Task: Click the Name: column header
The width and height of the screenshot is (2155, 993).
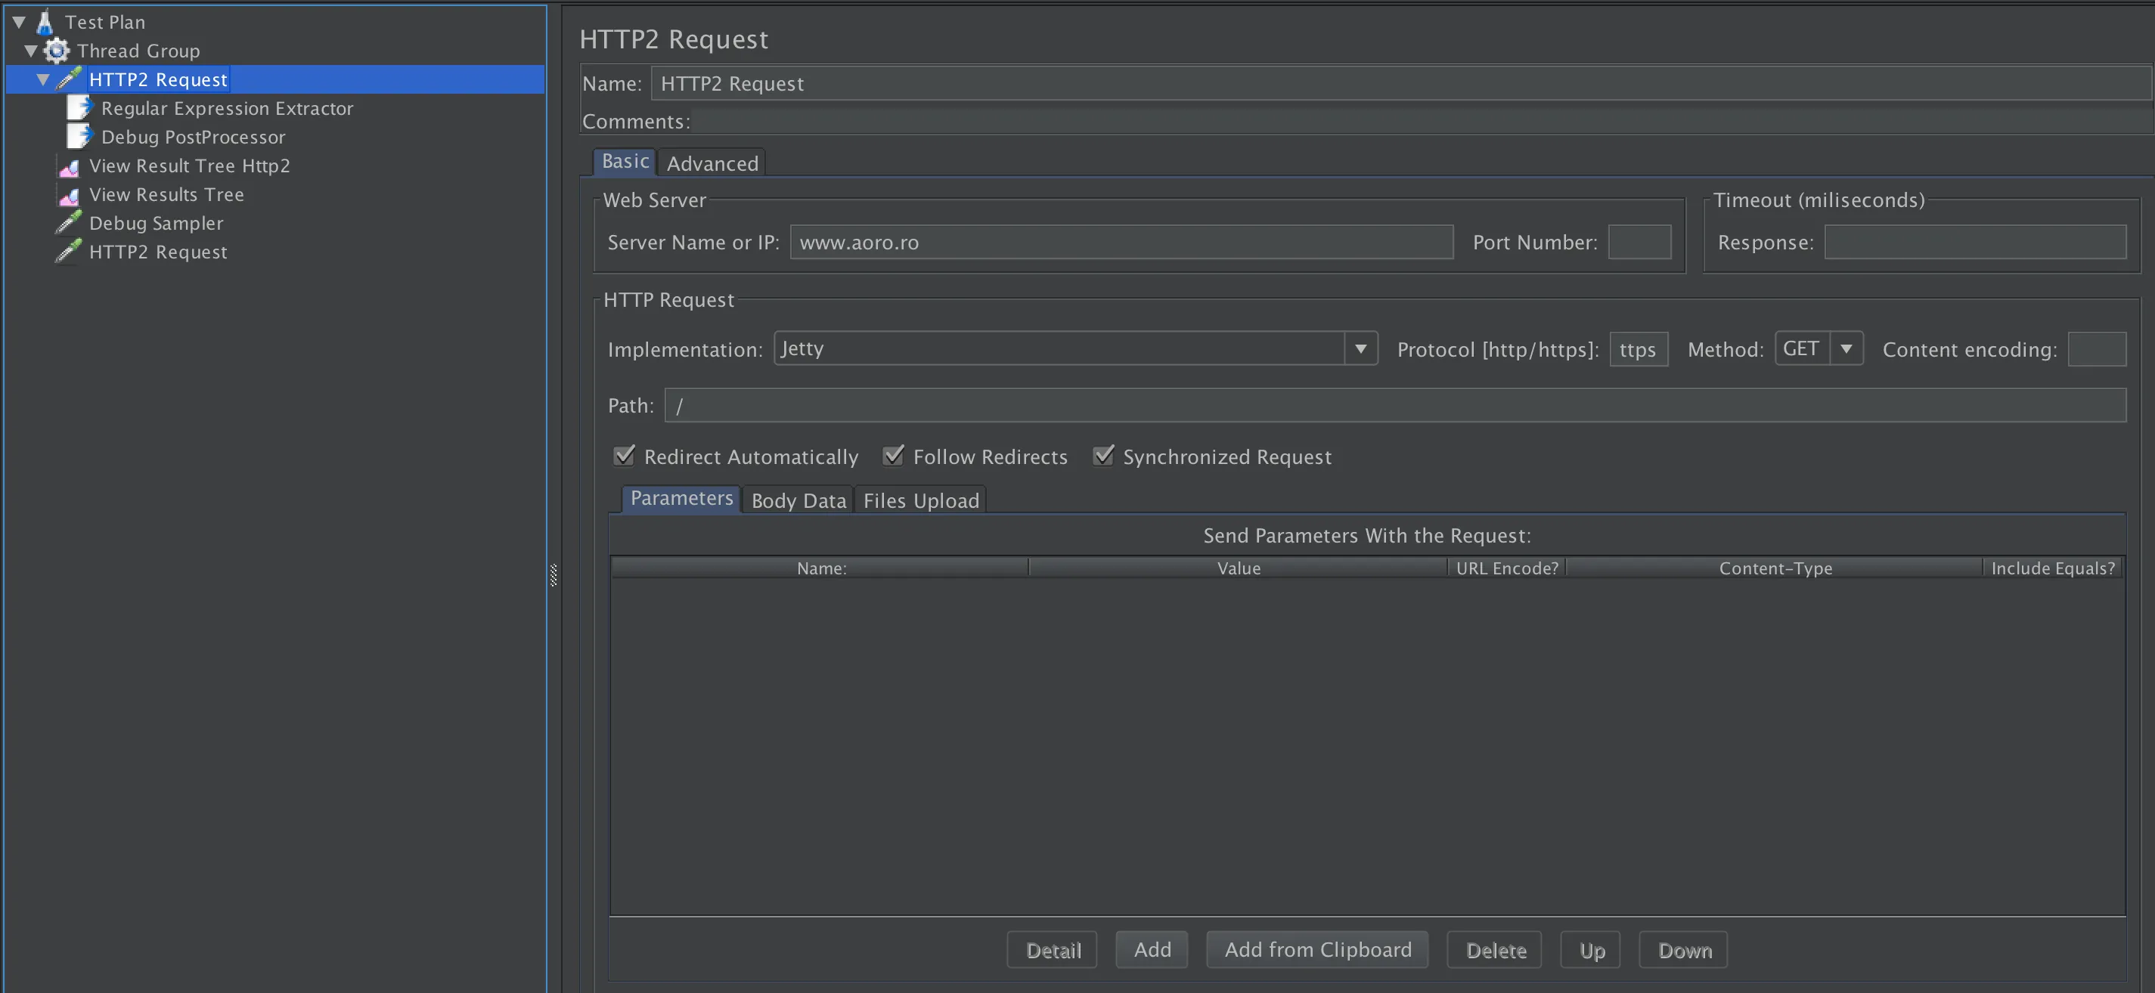Action: 820,568
